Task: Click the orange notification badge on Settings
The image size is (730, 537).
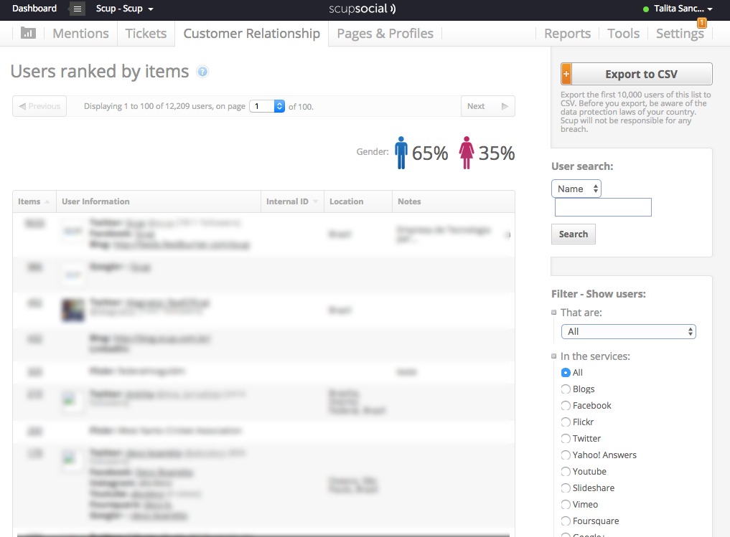Action: coord(701,22)
